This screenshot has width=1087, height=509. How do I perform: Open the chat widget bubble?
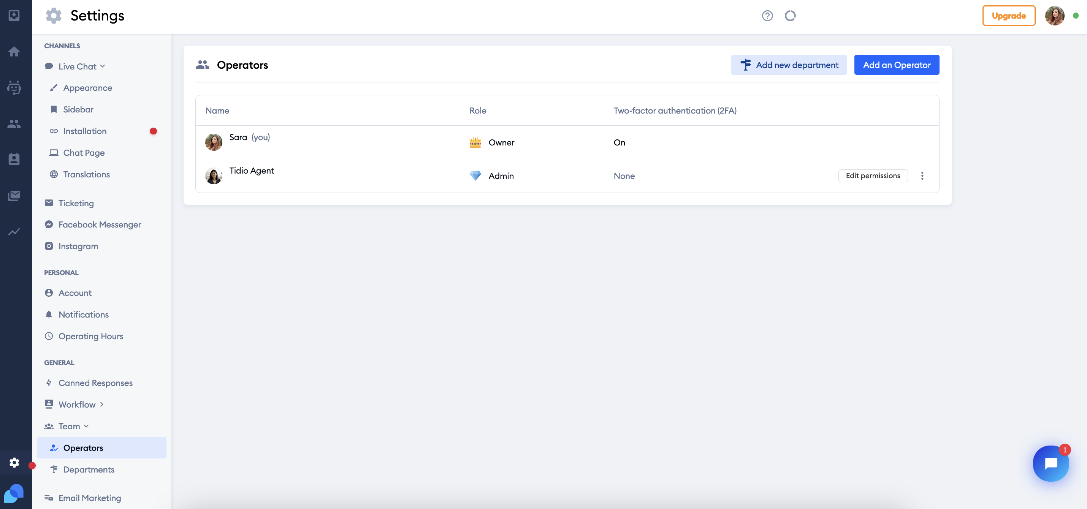(x=1051, y=463)
